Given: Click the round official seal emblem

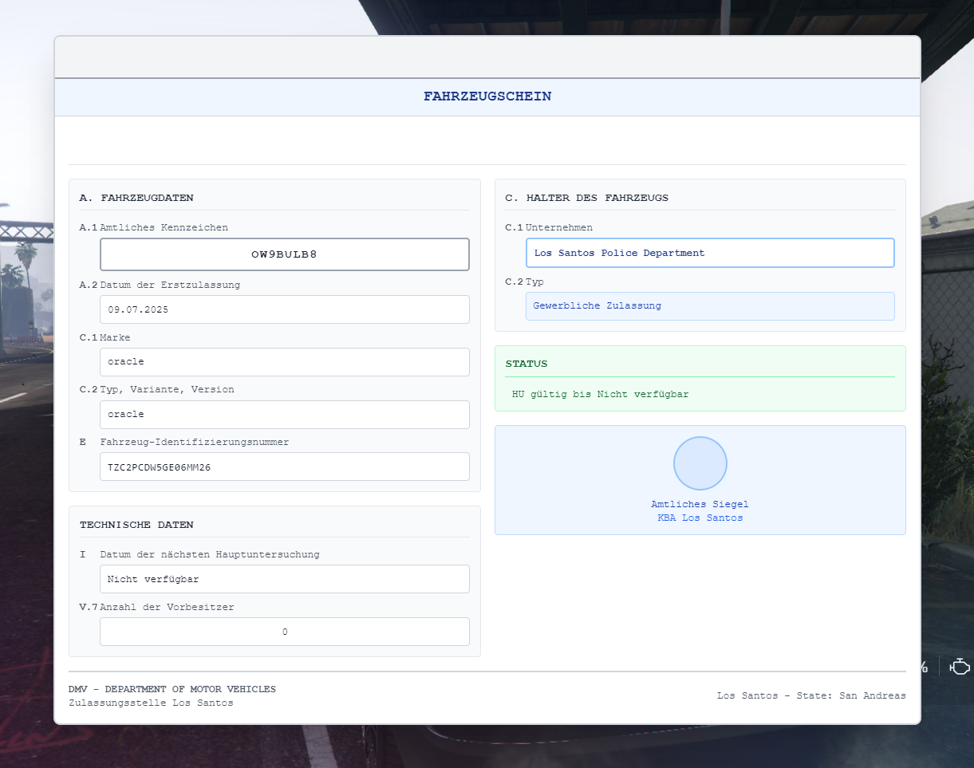Looking at the screenshot, I should 700,463.
